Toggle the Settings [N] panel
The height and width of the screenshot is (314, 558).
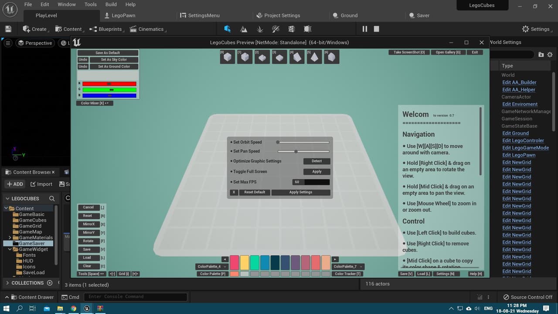point(445,274)
